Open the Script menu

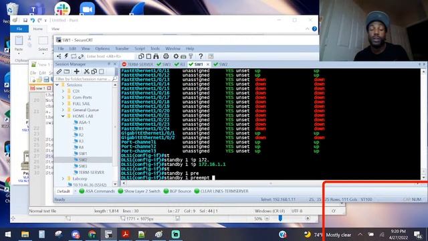pos(140,49)
